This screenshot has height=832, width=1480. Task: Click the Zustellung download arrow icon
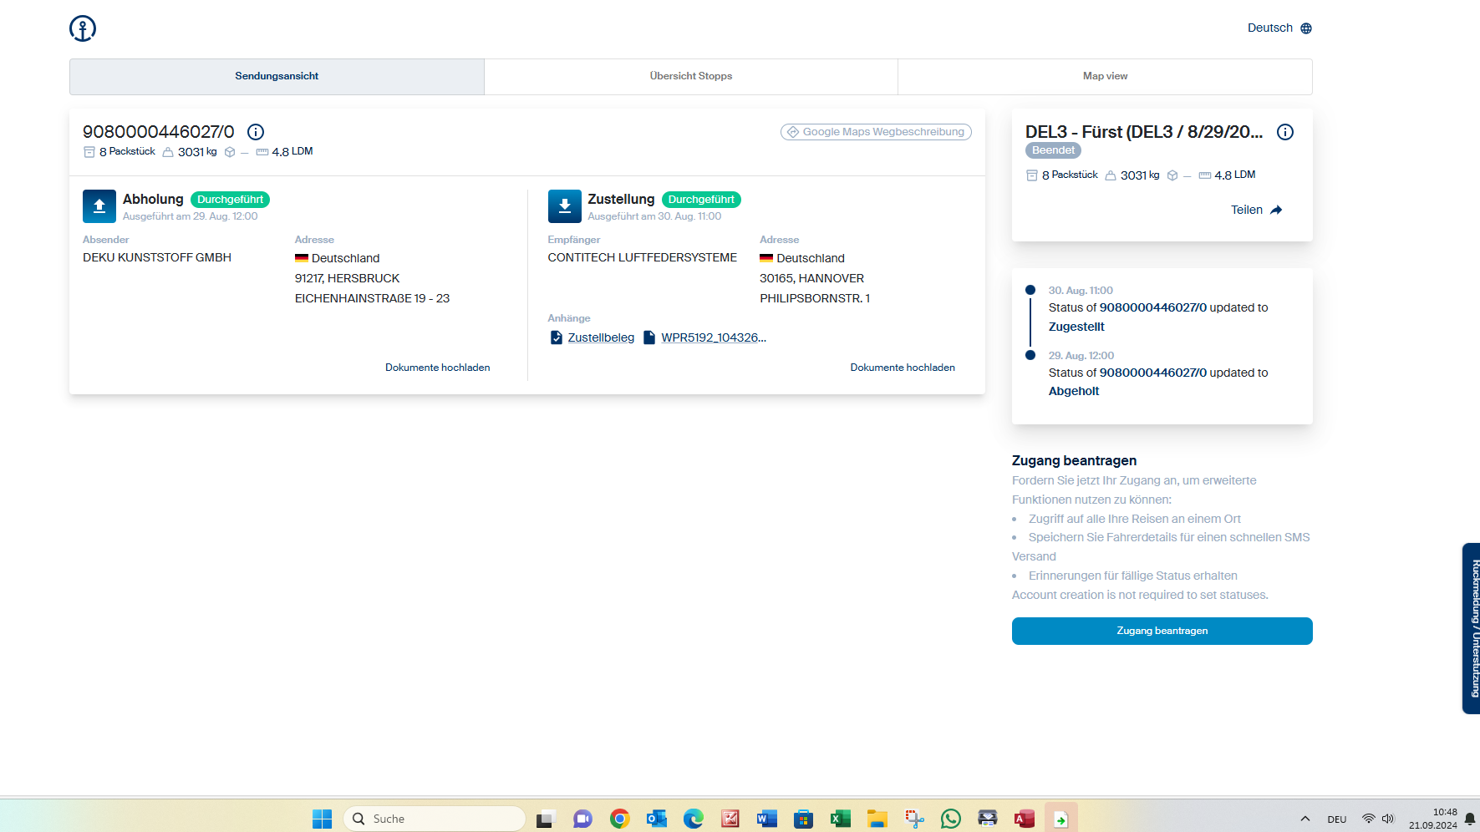tap(565, 206)
